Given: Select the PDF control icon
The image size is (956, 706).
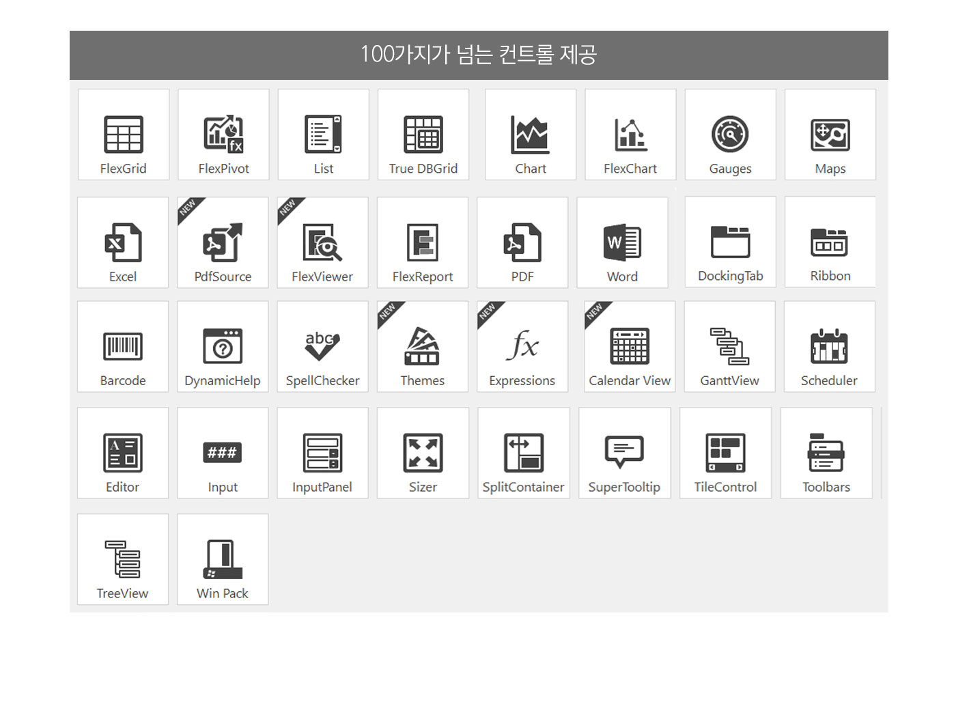Looking at the screenshot, I should click(x=522, y=242).
